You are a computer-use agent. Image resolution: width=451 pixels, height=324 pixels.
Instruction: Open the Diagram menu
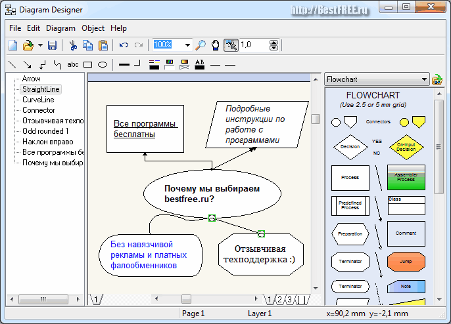(60, 28)
